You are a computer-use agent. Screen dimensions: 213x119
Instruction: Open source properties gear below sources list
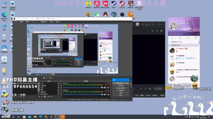coord(45,97)
